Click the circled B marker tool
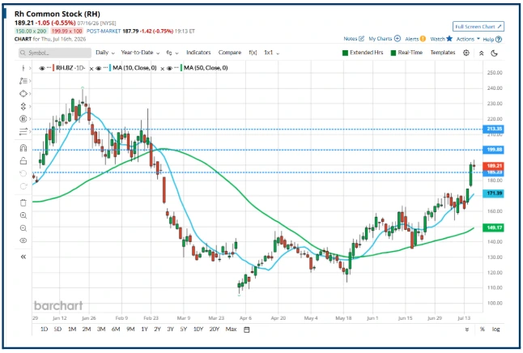The width and height of the screenshot is (523, 353). [23, 119]
